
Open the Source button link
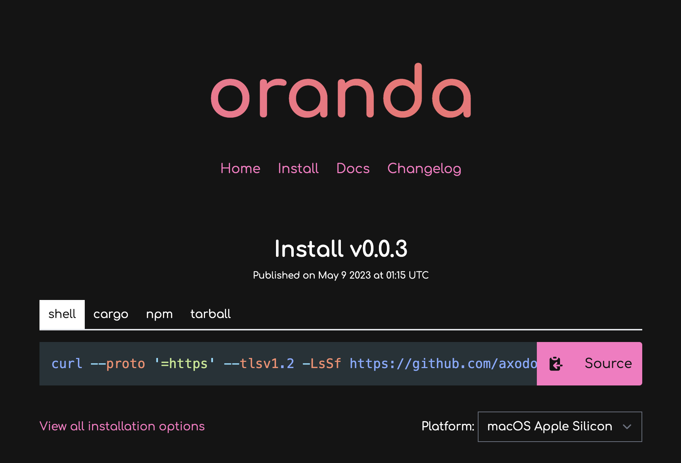coord(608,364)
